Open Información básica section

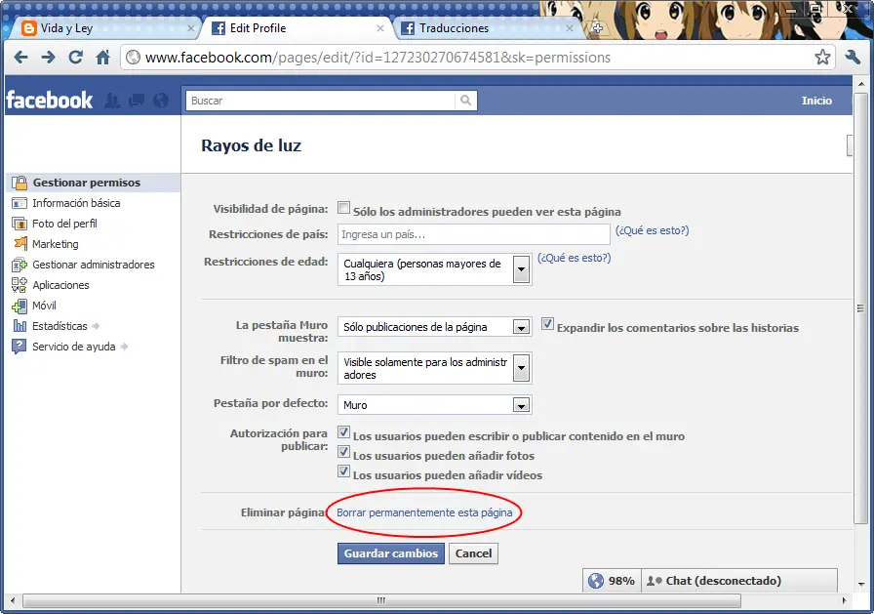click(76, 203)
